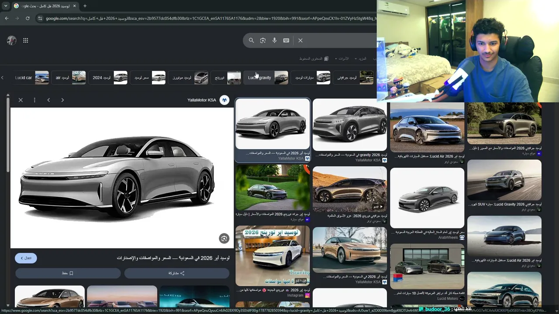
Task: Open the Lucid Air 2026 result by a lake
Action: (x=427, y=127)
